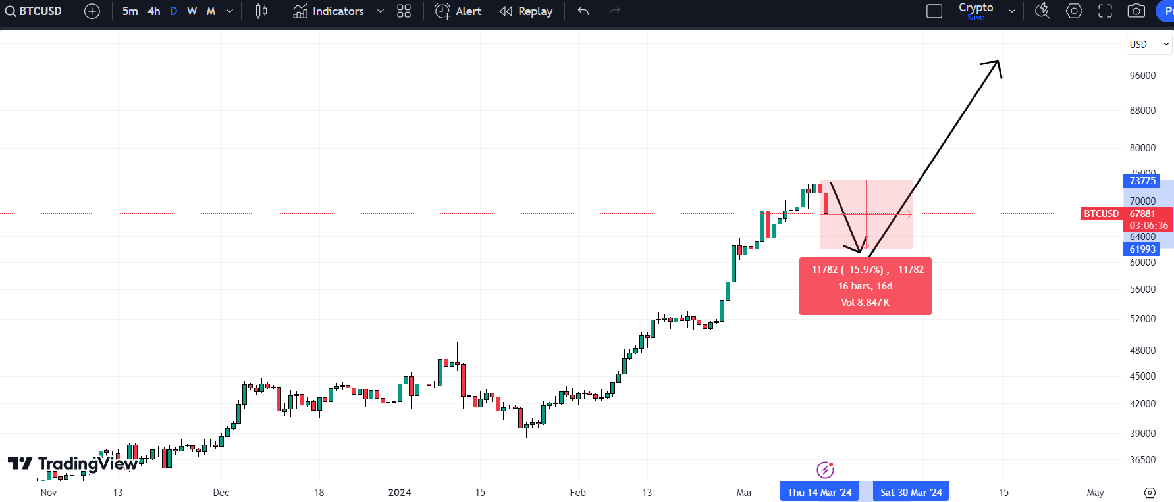Screen dimensions: 1174x502
Task: Take a chart snapshot with the camera icon
Action: pos(1136,11)
